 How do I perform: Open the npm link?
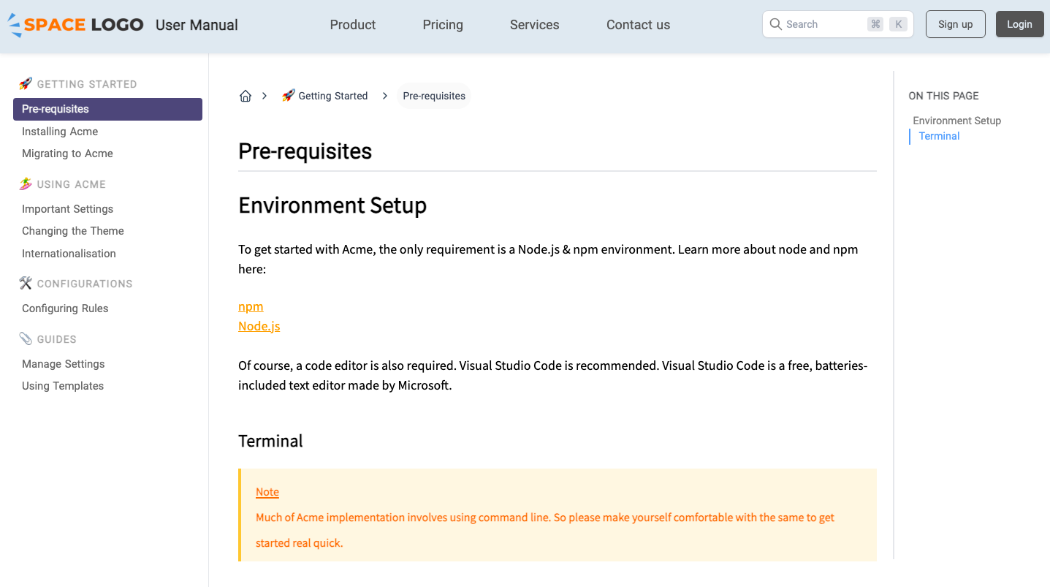point(251,306)
